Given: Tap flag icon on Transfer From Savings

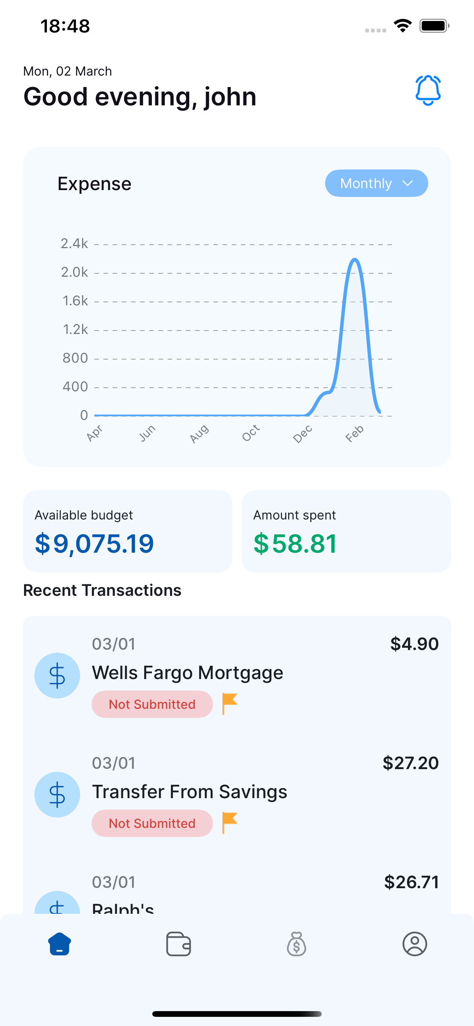Looking at the screenshot, I should tap(229, 823).
